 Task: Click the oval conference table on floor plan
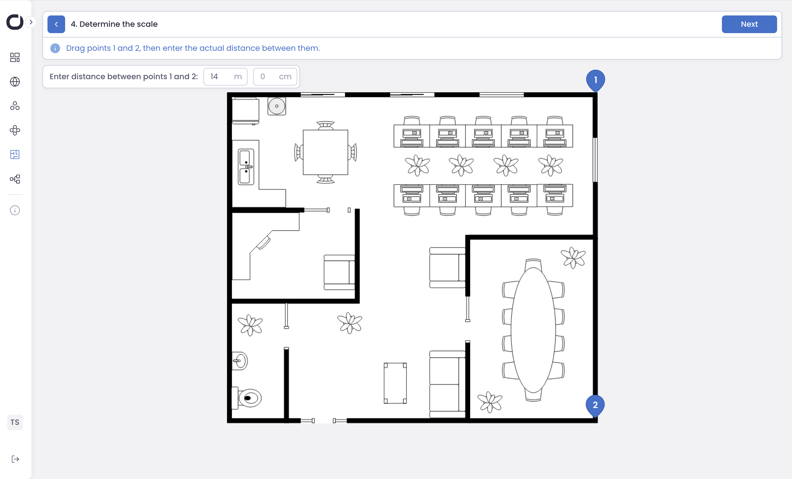point(533,329)
